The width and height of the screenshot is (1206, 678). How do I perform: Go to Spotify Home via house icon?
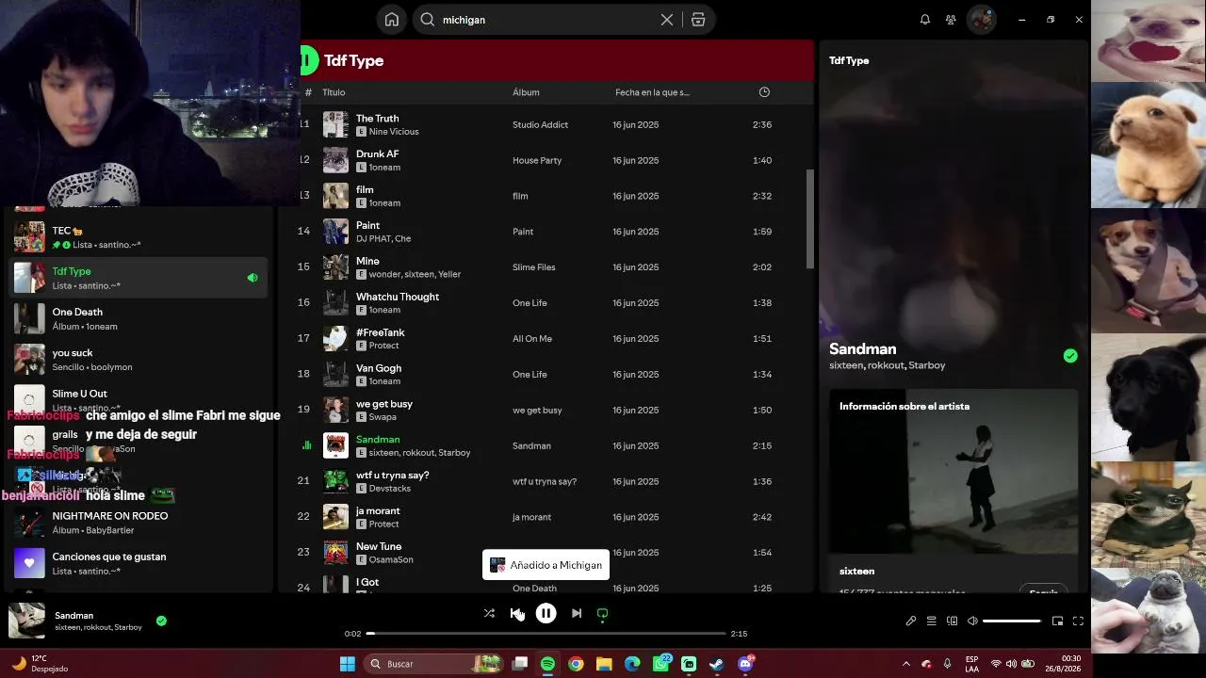coord(392,20)
